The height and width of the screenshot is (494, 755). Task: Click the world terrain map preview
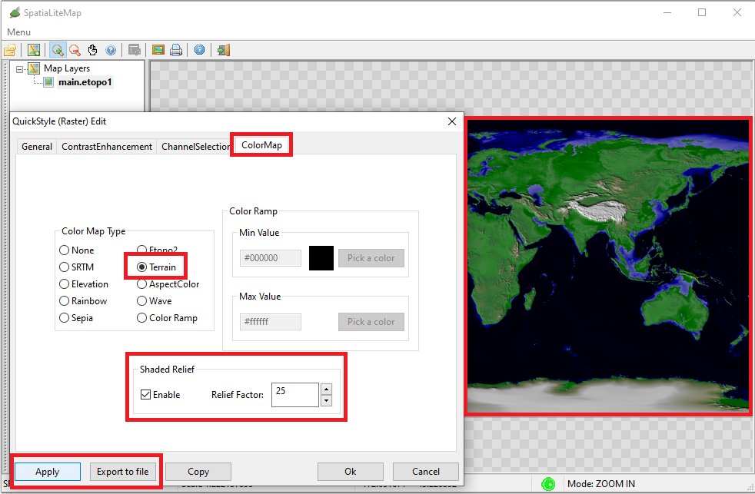(x=608, y=266)
